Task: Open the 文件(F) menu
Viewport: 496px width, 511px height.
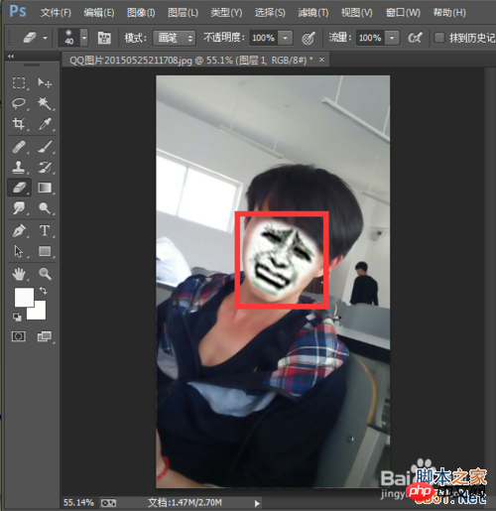Action: 56,13
